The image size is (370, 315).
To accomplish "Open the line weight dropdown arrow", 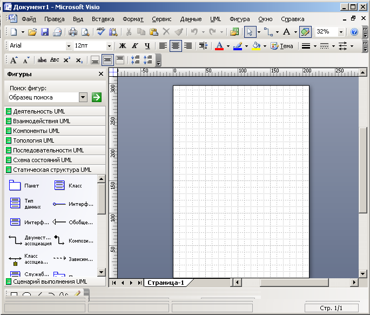I will point(315,46).
